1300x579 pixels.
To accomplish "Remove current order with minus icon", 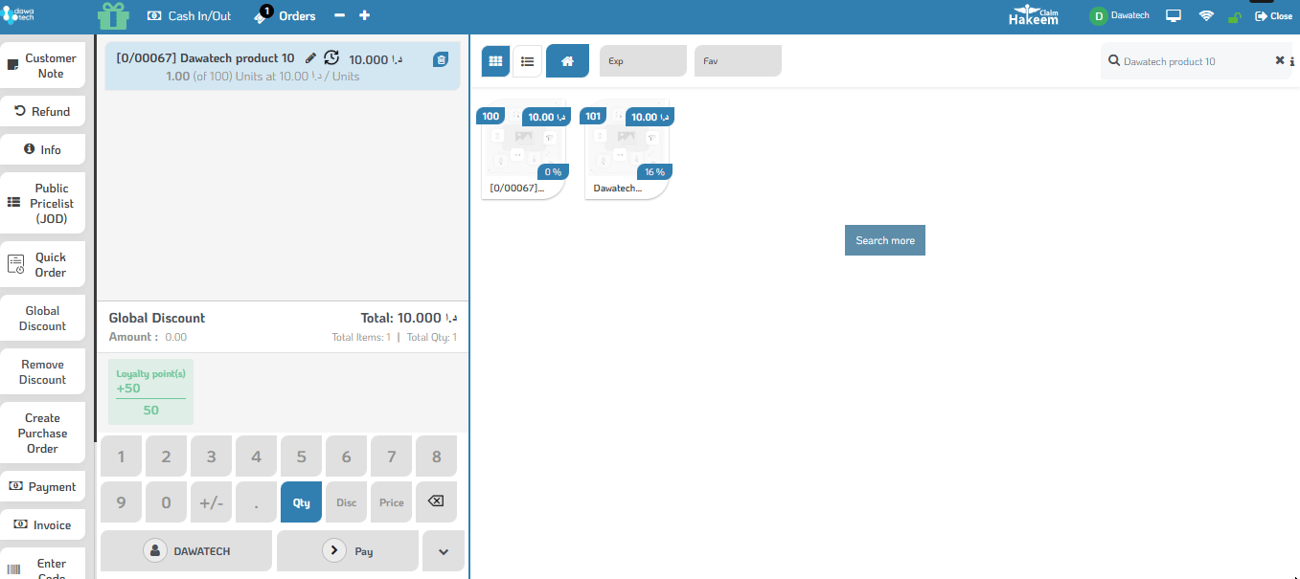I will [x=340, y=16].
